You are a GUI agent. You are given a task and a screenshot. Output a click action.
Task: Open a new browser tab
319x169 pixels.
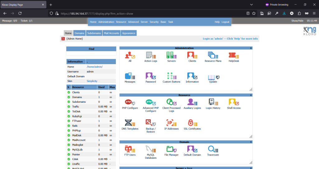tap(51, 5)
